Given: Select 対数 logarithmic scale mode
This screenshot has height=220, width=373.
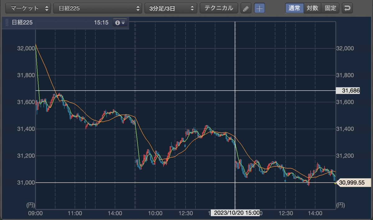Looking at the screenshot, I should point(312,8).
